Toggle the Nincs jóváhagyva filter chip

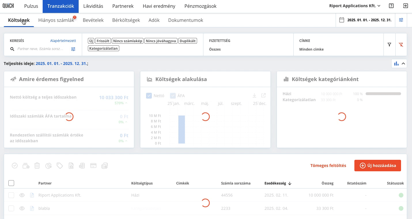coord(161,41)
